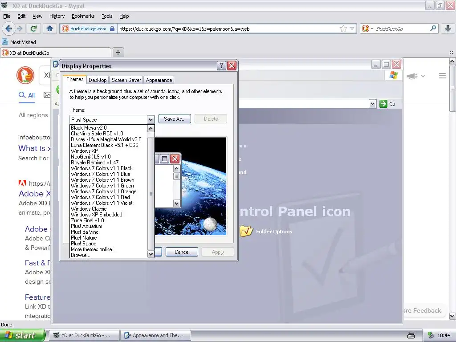Click Save As button
Image resolution: width=456 pixels, height=342 pixels.
click(175, 118)
